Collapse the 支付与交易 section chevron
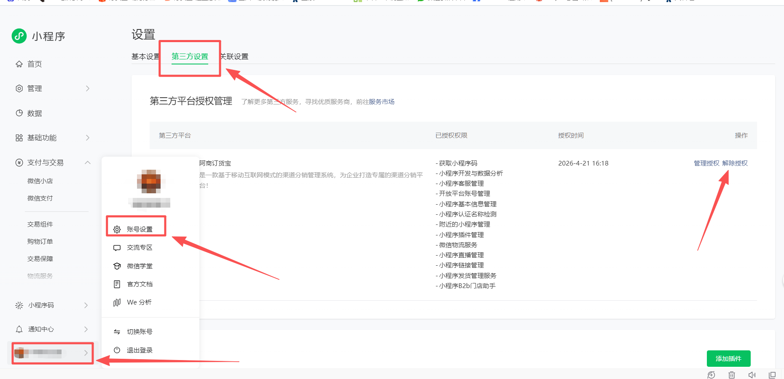This screenshot has width=784, height=379. tap(88, 163)
